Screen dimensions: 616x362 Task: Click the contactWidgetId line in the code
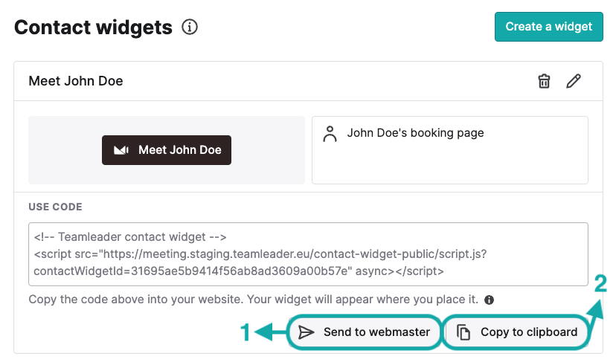point(239,271)
